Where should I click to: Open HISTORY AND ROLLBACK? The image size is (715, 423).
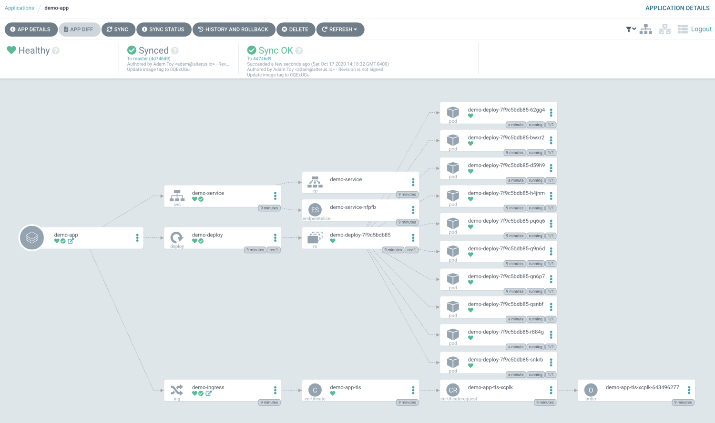[234, 30]
